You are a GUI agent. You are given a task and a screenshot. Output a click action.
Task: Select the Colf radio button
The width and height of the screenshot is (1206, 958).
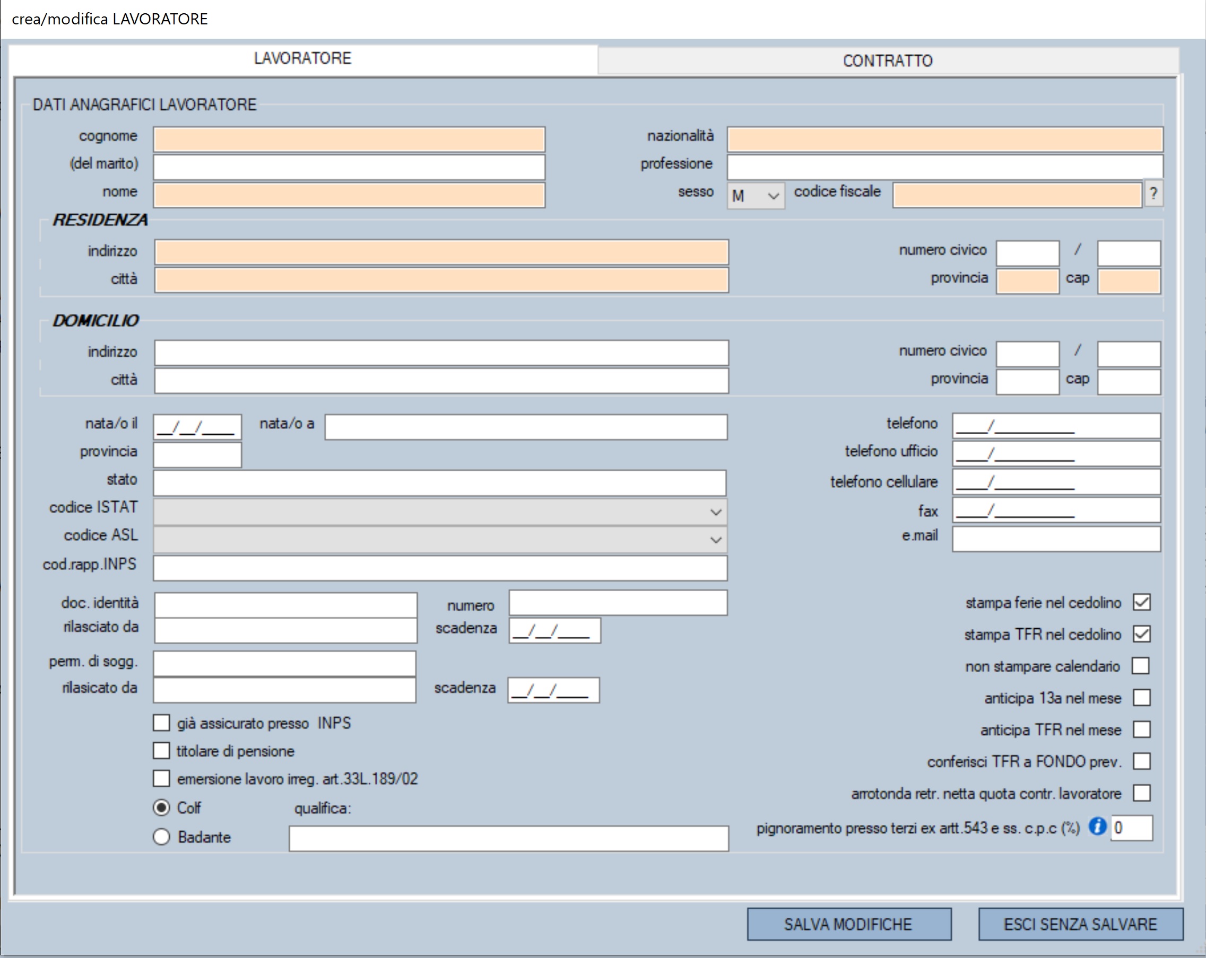pos(162,807)
